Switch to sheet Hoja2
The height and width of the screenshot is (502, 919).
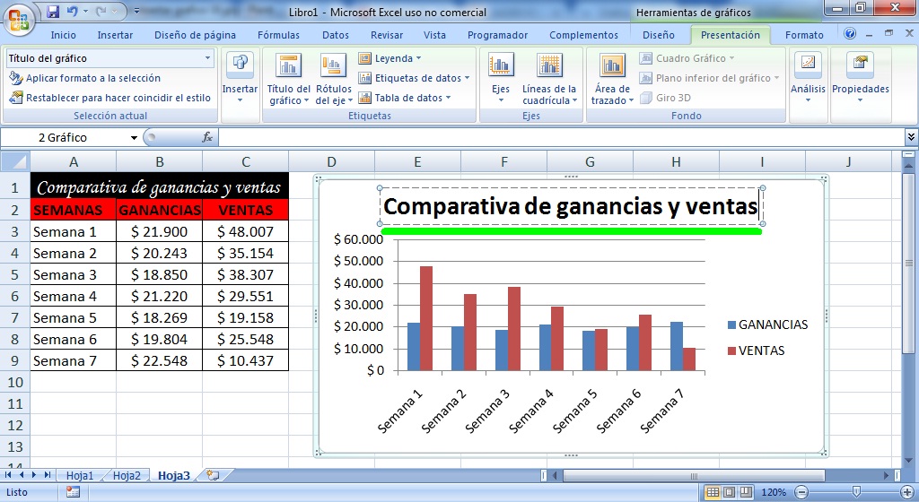(x=127, y=476)
